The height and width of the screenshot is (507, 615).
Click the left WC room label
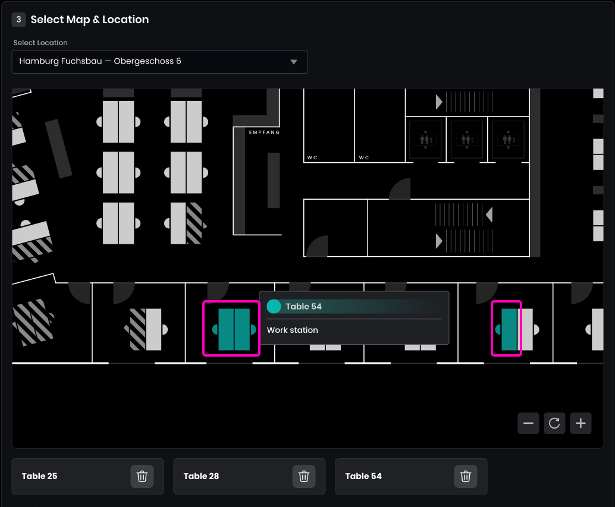tap(312, 158)
